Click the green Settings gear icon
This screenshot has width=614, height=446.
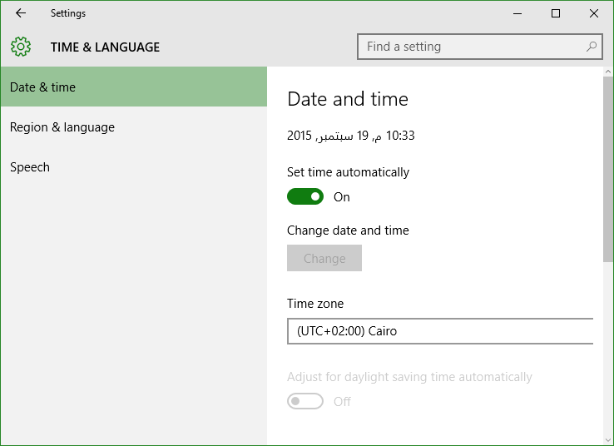tap(21, 47)
